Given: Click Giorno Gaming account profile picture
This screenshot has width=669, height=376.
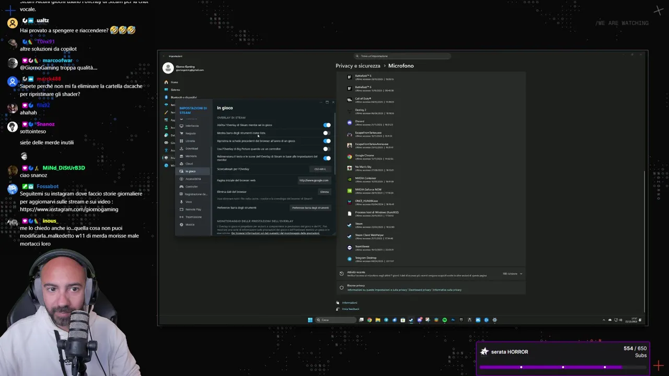Looking at the screenshot, I should point(168,68).
